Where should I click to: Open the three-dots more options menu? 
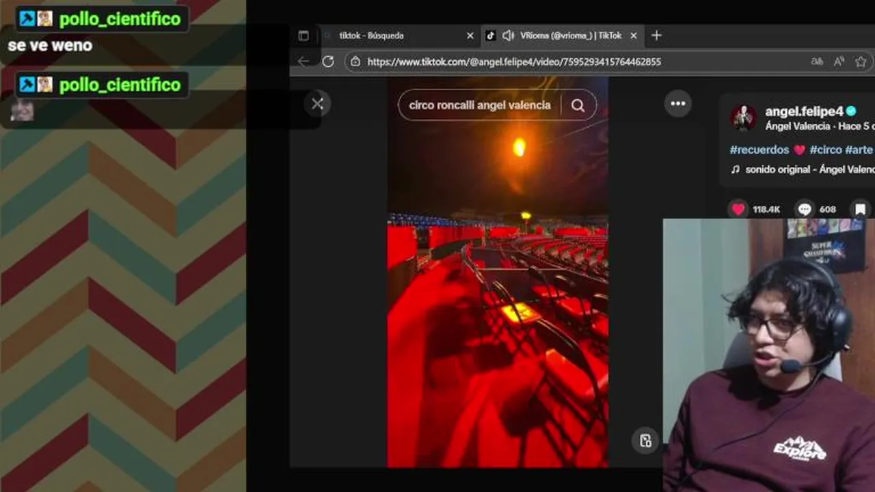[x=678, y=103]
